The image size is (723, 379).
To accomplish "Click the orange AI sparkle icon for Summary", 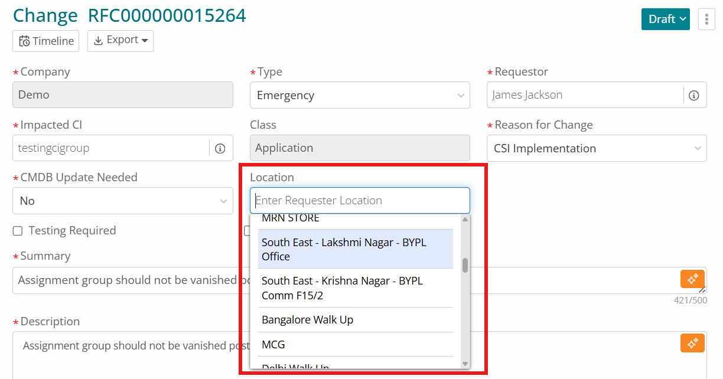I will (x=692, y=279).
